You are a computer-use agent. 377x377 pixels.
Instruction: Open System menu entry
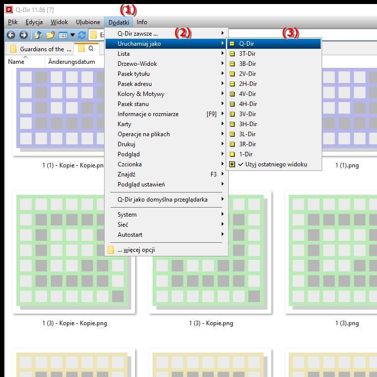(166, 215)
